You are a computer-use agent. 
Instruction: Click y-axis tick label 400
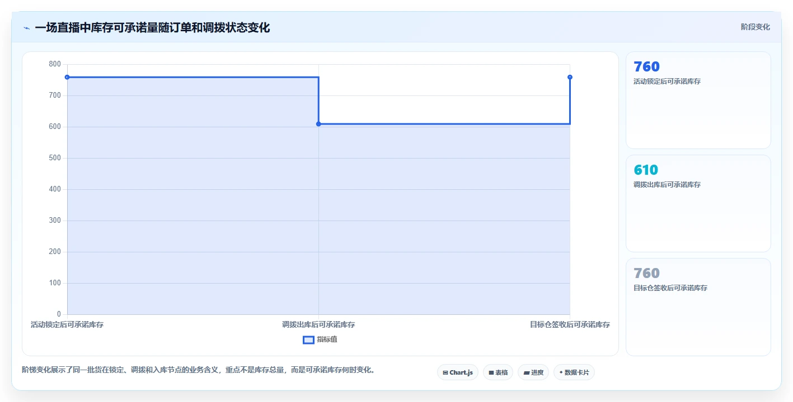click(55, 189)
